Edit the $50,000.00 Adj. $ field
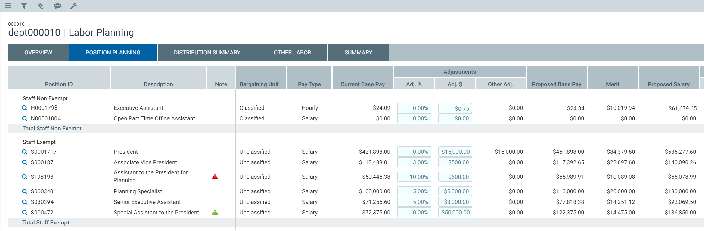Image resolution: width=705 pixels, height=231 pixels. coord(455,213)
